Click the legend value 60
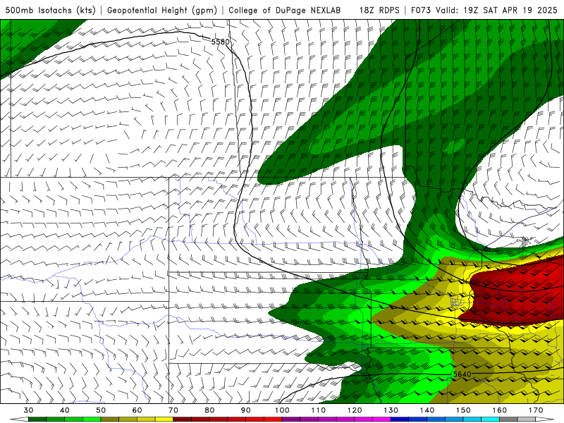Viewport: 564px width, 423px height. point(137,410)
